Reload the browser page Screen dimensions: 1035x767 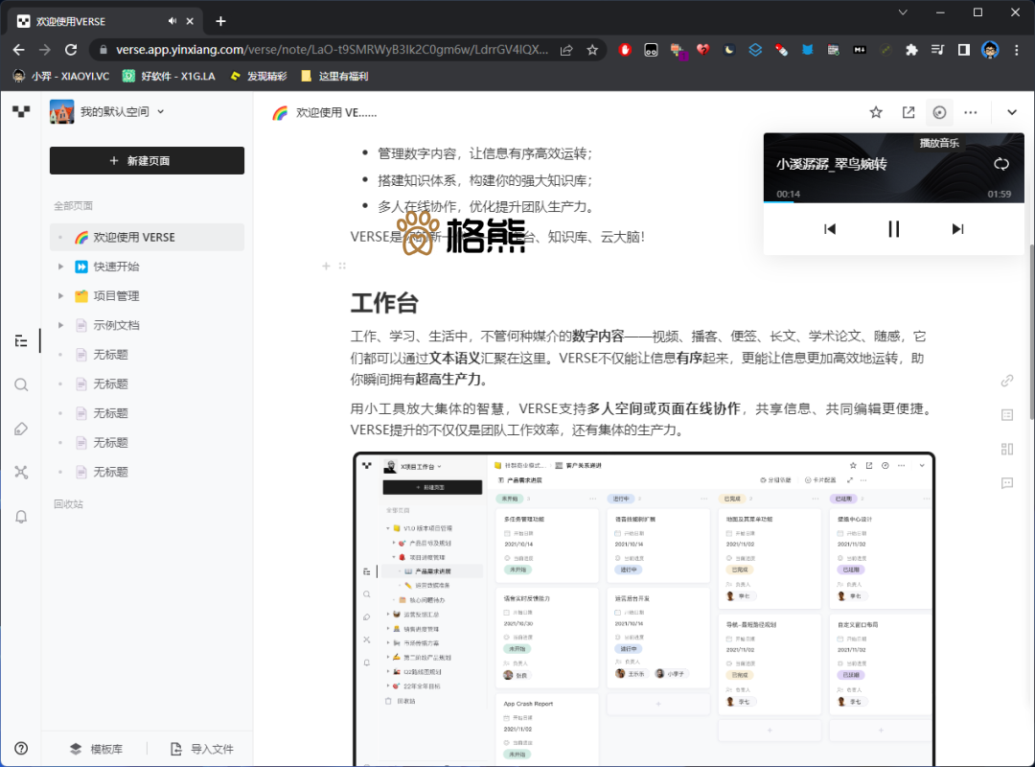click(71, 50)
